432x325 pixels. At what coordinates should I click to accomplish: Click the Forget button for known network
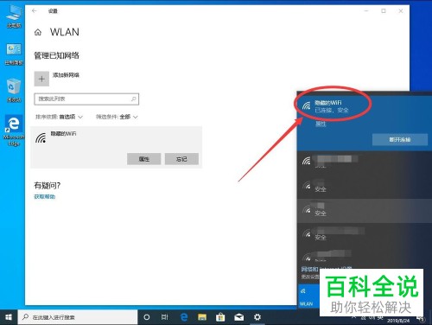(181, 159)
